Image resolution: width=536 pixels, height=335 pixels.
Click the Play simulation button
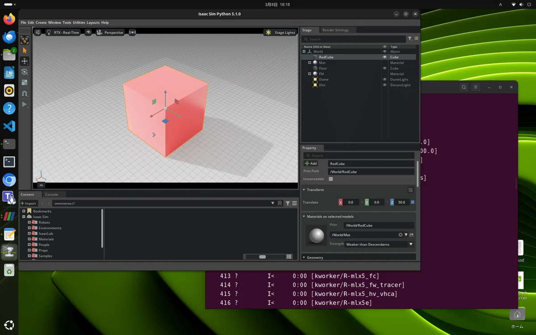click(x=25, y=105)
